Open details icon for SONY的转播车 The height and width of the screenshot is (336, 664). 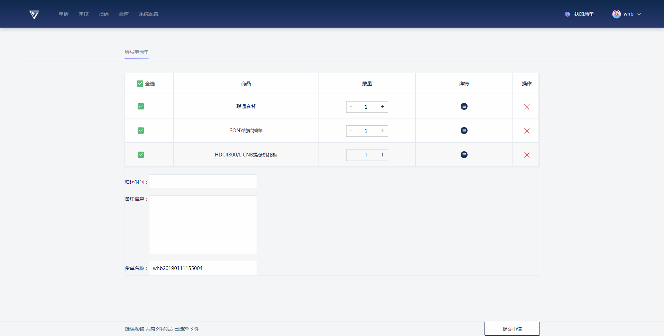[464, 131]
